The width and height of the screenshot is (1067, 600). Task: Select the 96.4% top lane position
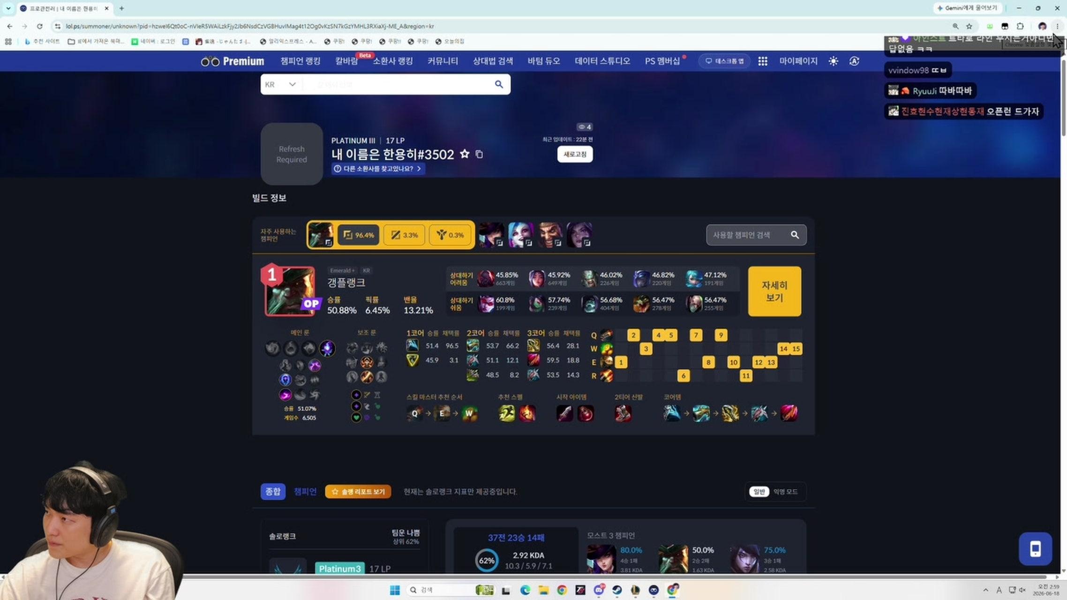tap(359, 235)
